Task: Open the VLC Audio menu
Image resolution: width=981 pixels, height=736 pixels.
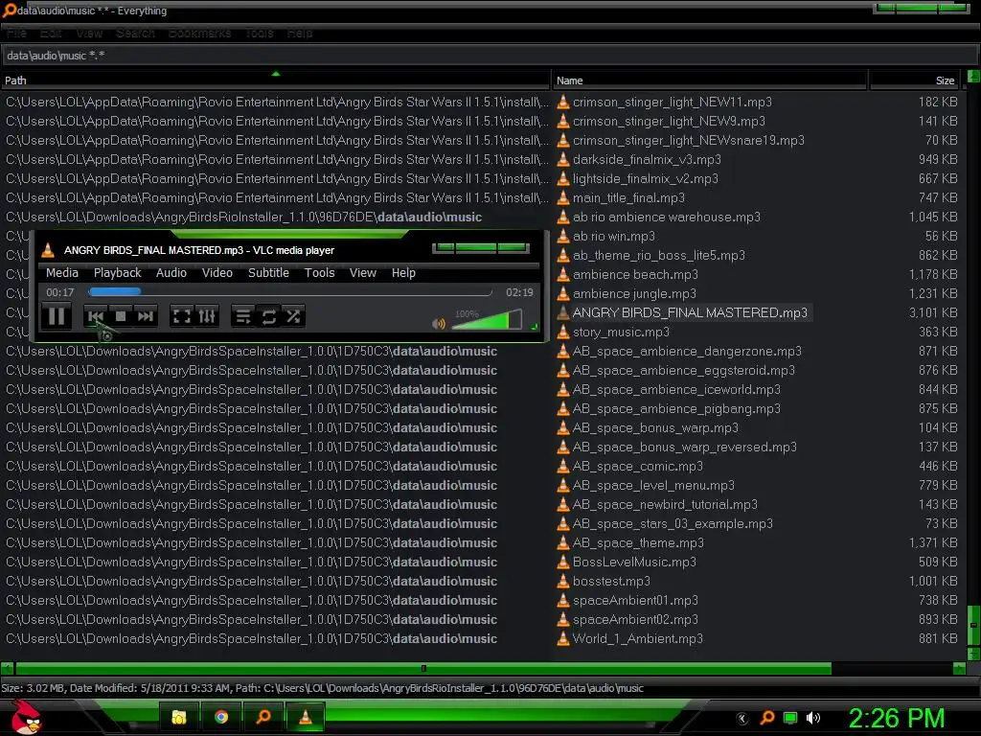Action: [171, 273]
